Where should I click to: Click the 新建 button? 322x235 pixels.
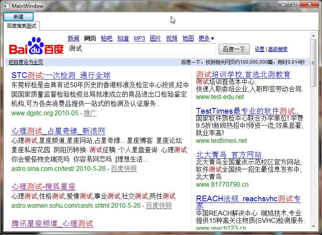[18, 17]
